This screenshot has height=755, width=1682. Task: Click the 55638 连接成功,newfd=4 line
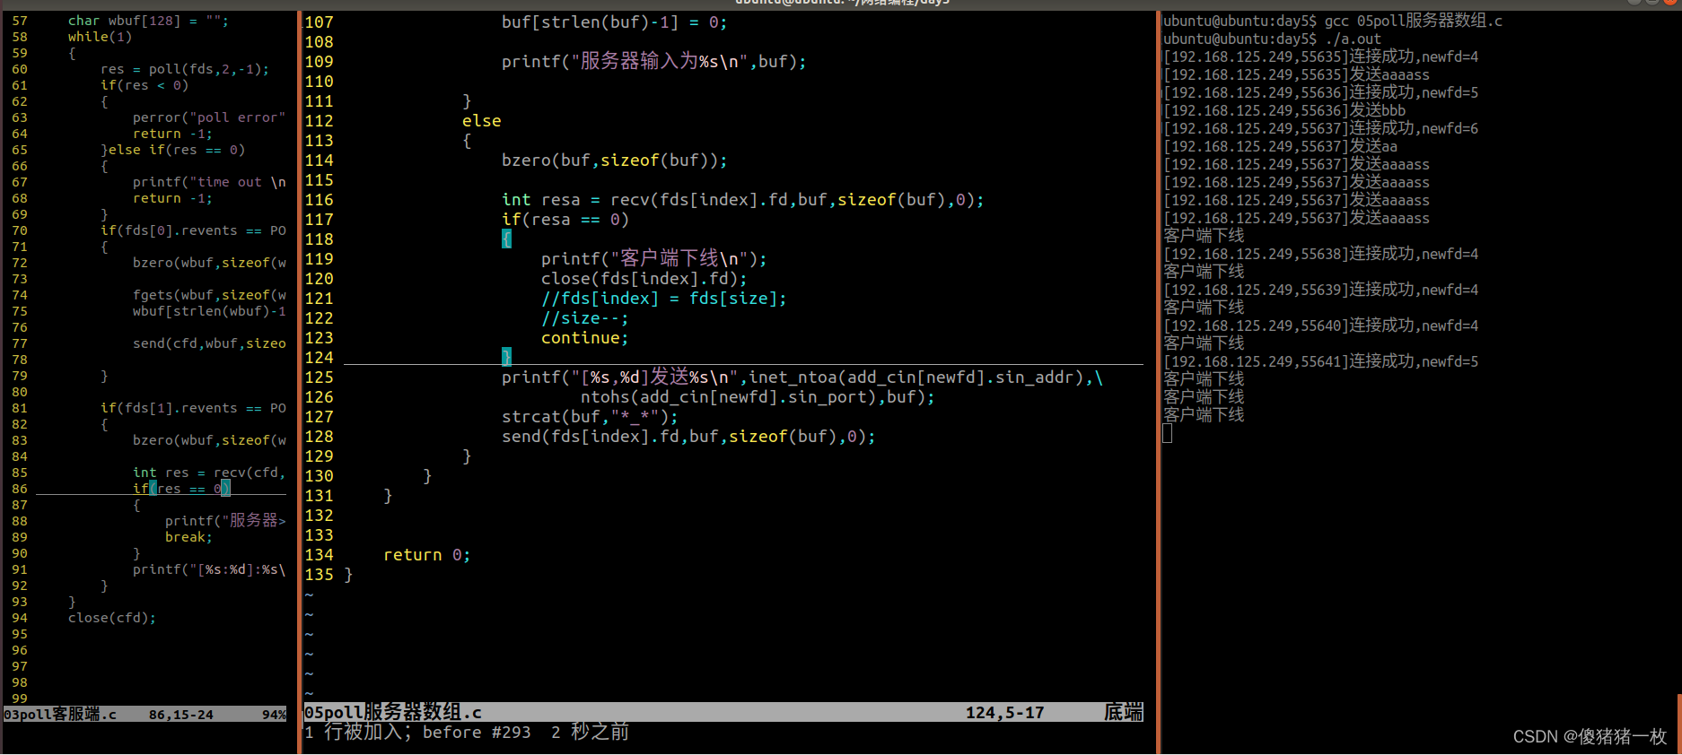point(1320,254)
